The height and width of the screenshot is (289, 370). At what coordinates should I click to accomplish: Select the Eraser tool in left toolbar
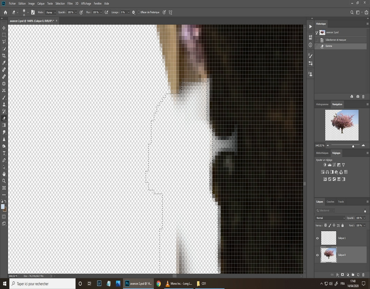click(4, 118)
